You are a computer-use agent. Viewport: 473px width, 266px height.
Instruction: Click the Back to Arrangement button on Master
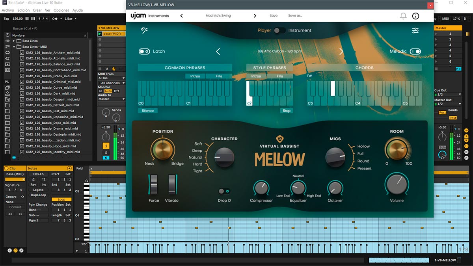pos(458,69)
